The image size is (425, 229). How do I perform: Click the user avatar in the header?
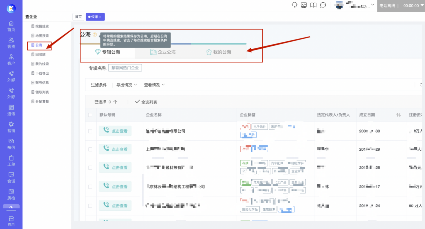click(x=339, y=5)
